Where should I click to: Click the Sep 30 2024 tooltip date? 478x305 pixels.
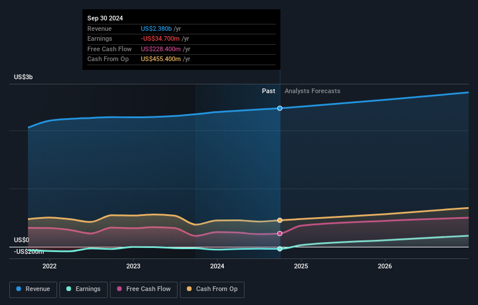point(105,18)
